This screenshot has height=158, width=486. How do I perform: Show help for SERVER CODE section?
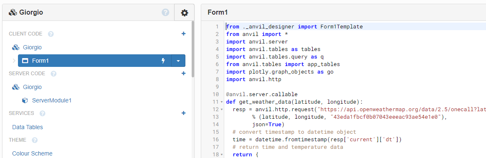pyautogui.click(x=53, y=74)
